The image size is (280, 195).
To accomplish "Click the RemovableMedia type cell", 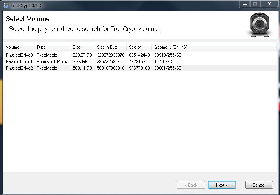I will [52, 62].
